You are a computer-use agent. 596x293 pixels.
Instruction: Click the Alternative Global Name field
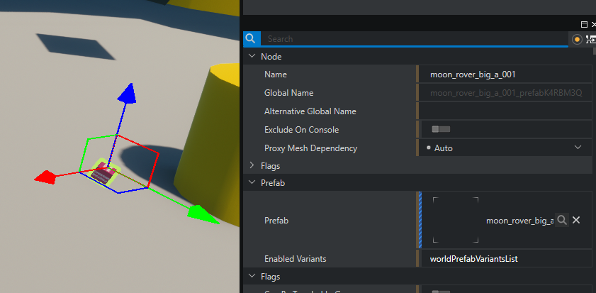click(x=506, y=111)
